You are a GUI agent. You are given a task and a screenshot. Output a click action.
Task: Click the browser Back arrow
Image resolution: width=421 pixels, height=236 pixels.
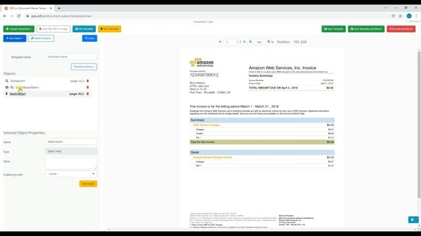click(x=5, y=16)
